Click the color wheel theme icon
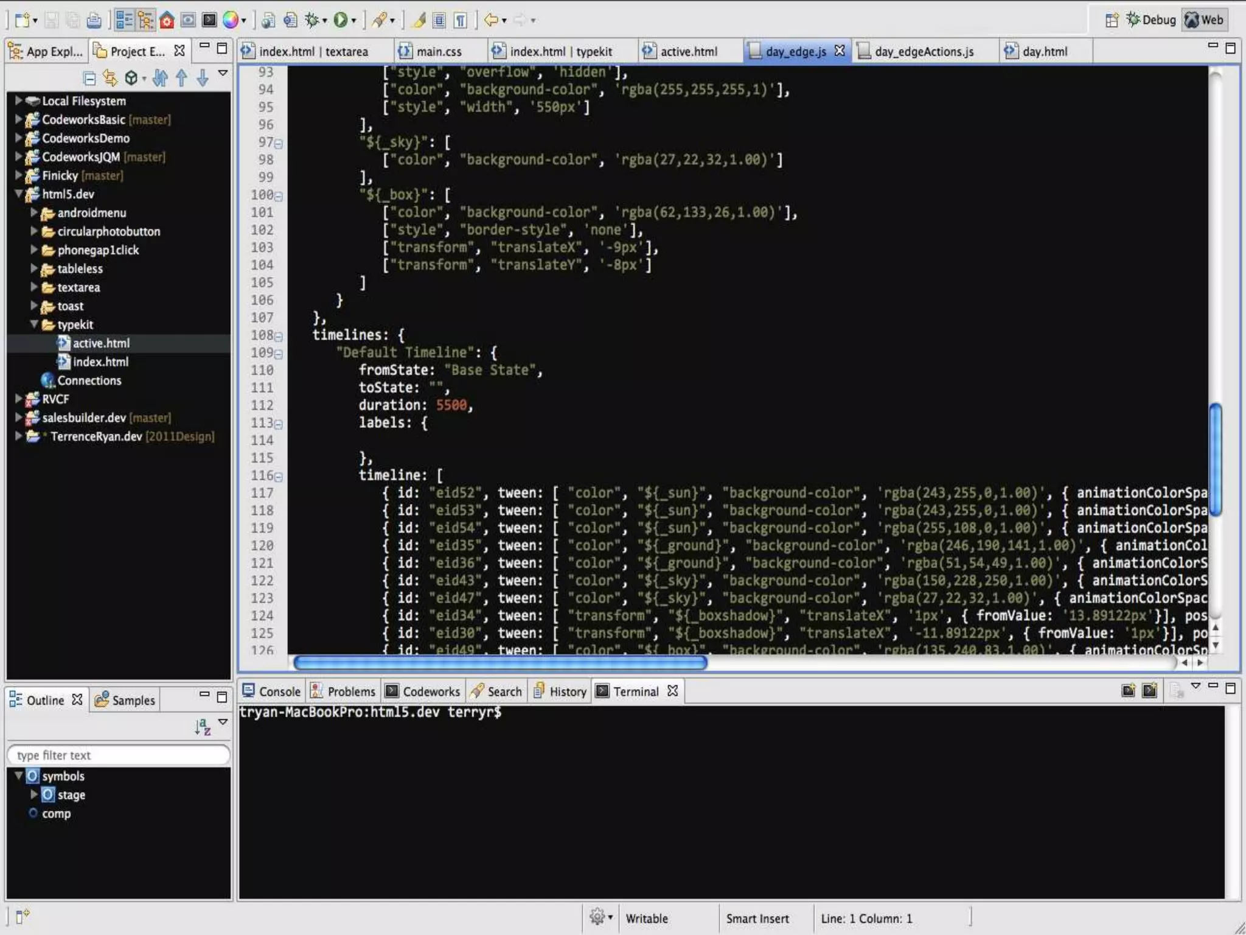1246x935 pixels. [x=230, y=21]
